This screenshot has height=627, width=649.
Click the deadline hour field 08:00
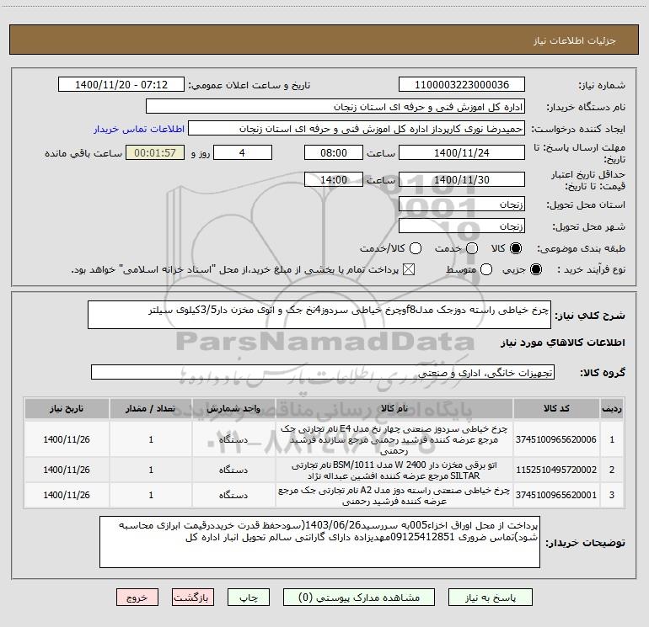tap(334, 152)
